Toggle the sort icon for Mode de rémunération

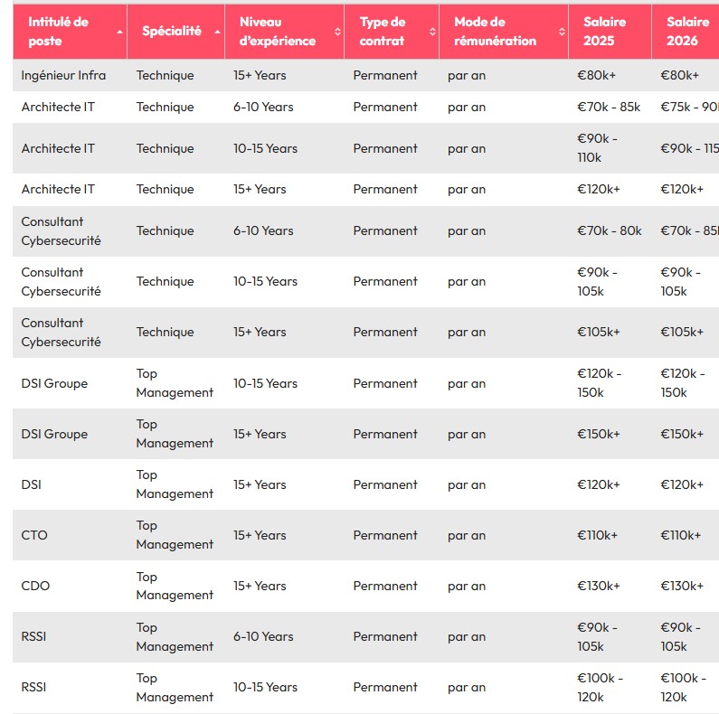(562, 32)
